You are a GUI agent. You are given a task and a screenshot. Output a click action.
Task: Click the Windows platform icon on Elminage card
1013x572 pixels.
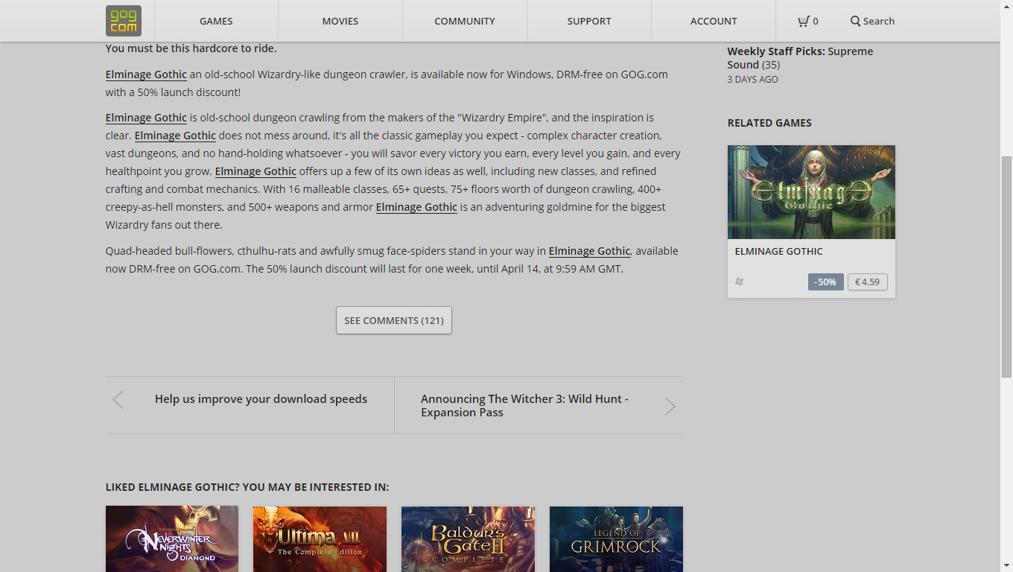739,282
